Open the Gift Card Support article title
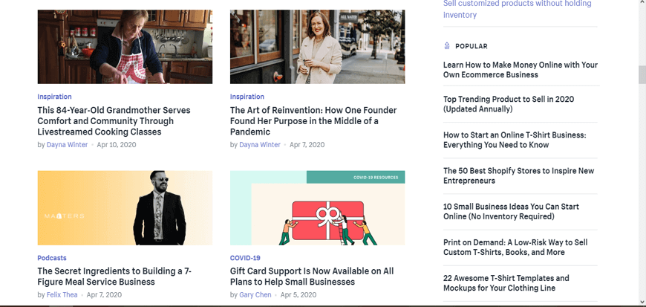This screenshot has width=646, height=307. click(312, 277)
